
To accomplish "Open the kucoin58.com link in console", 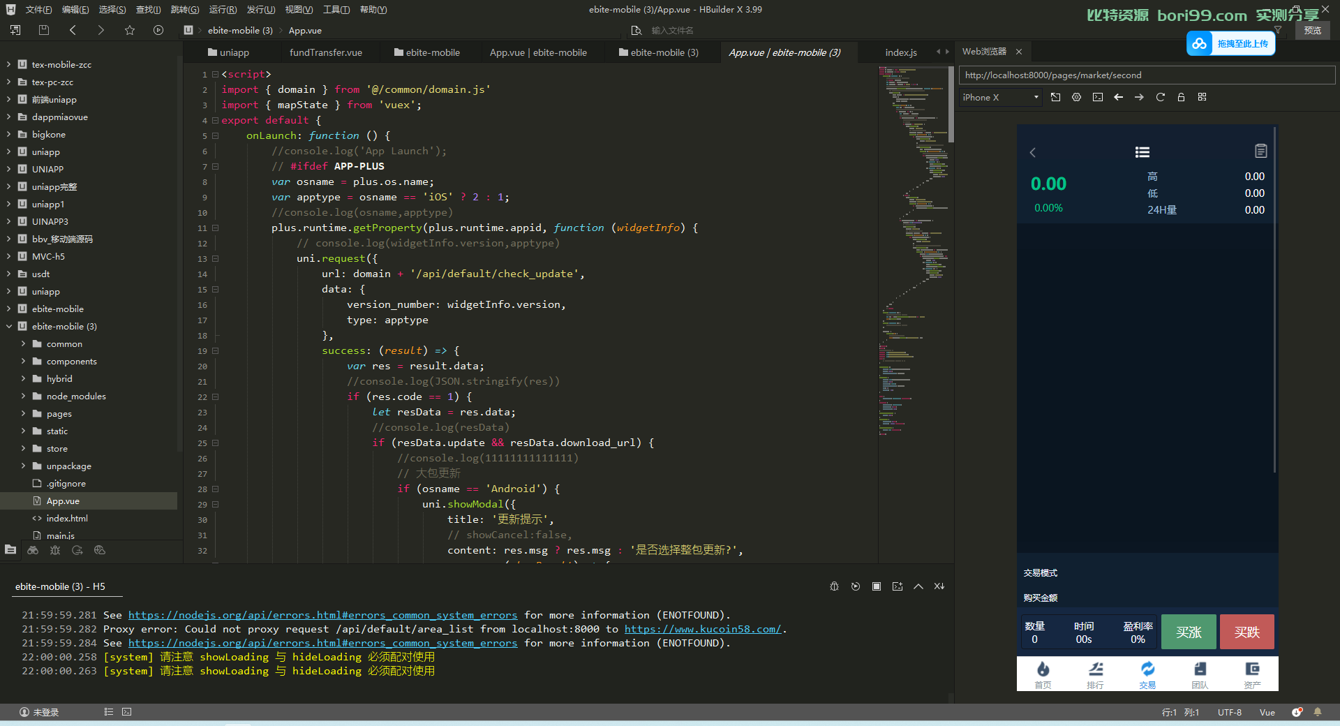I will 703,629.
